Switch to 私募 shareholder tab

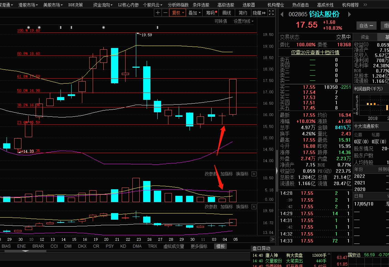[x=376, y=135]
